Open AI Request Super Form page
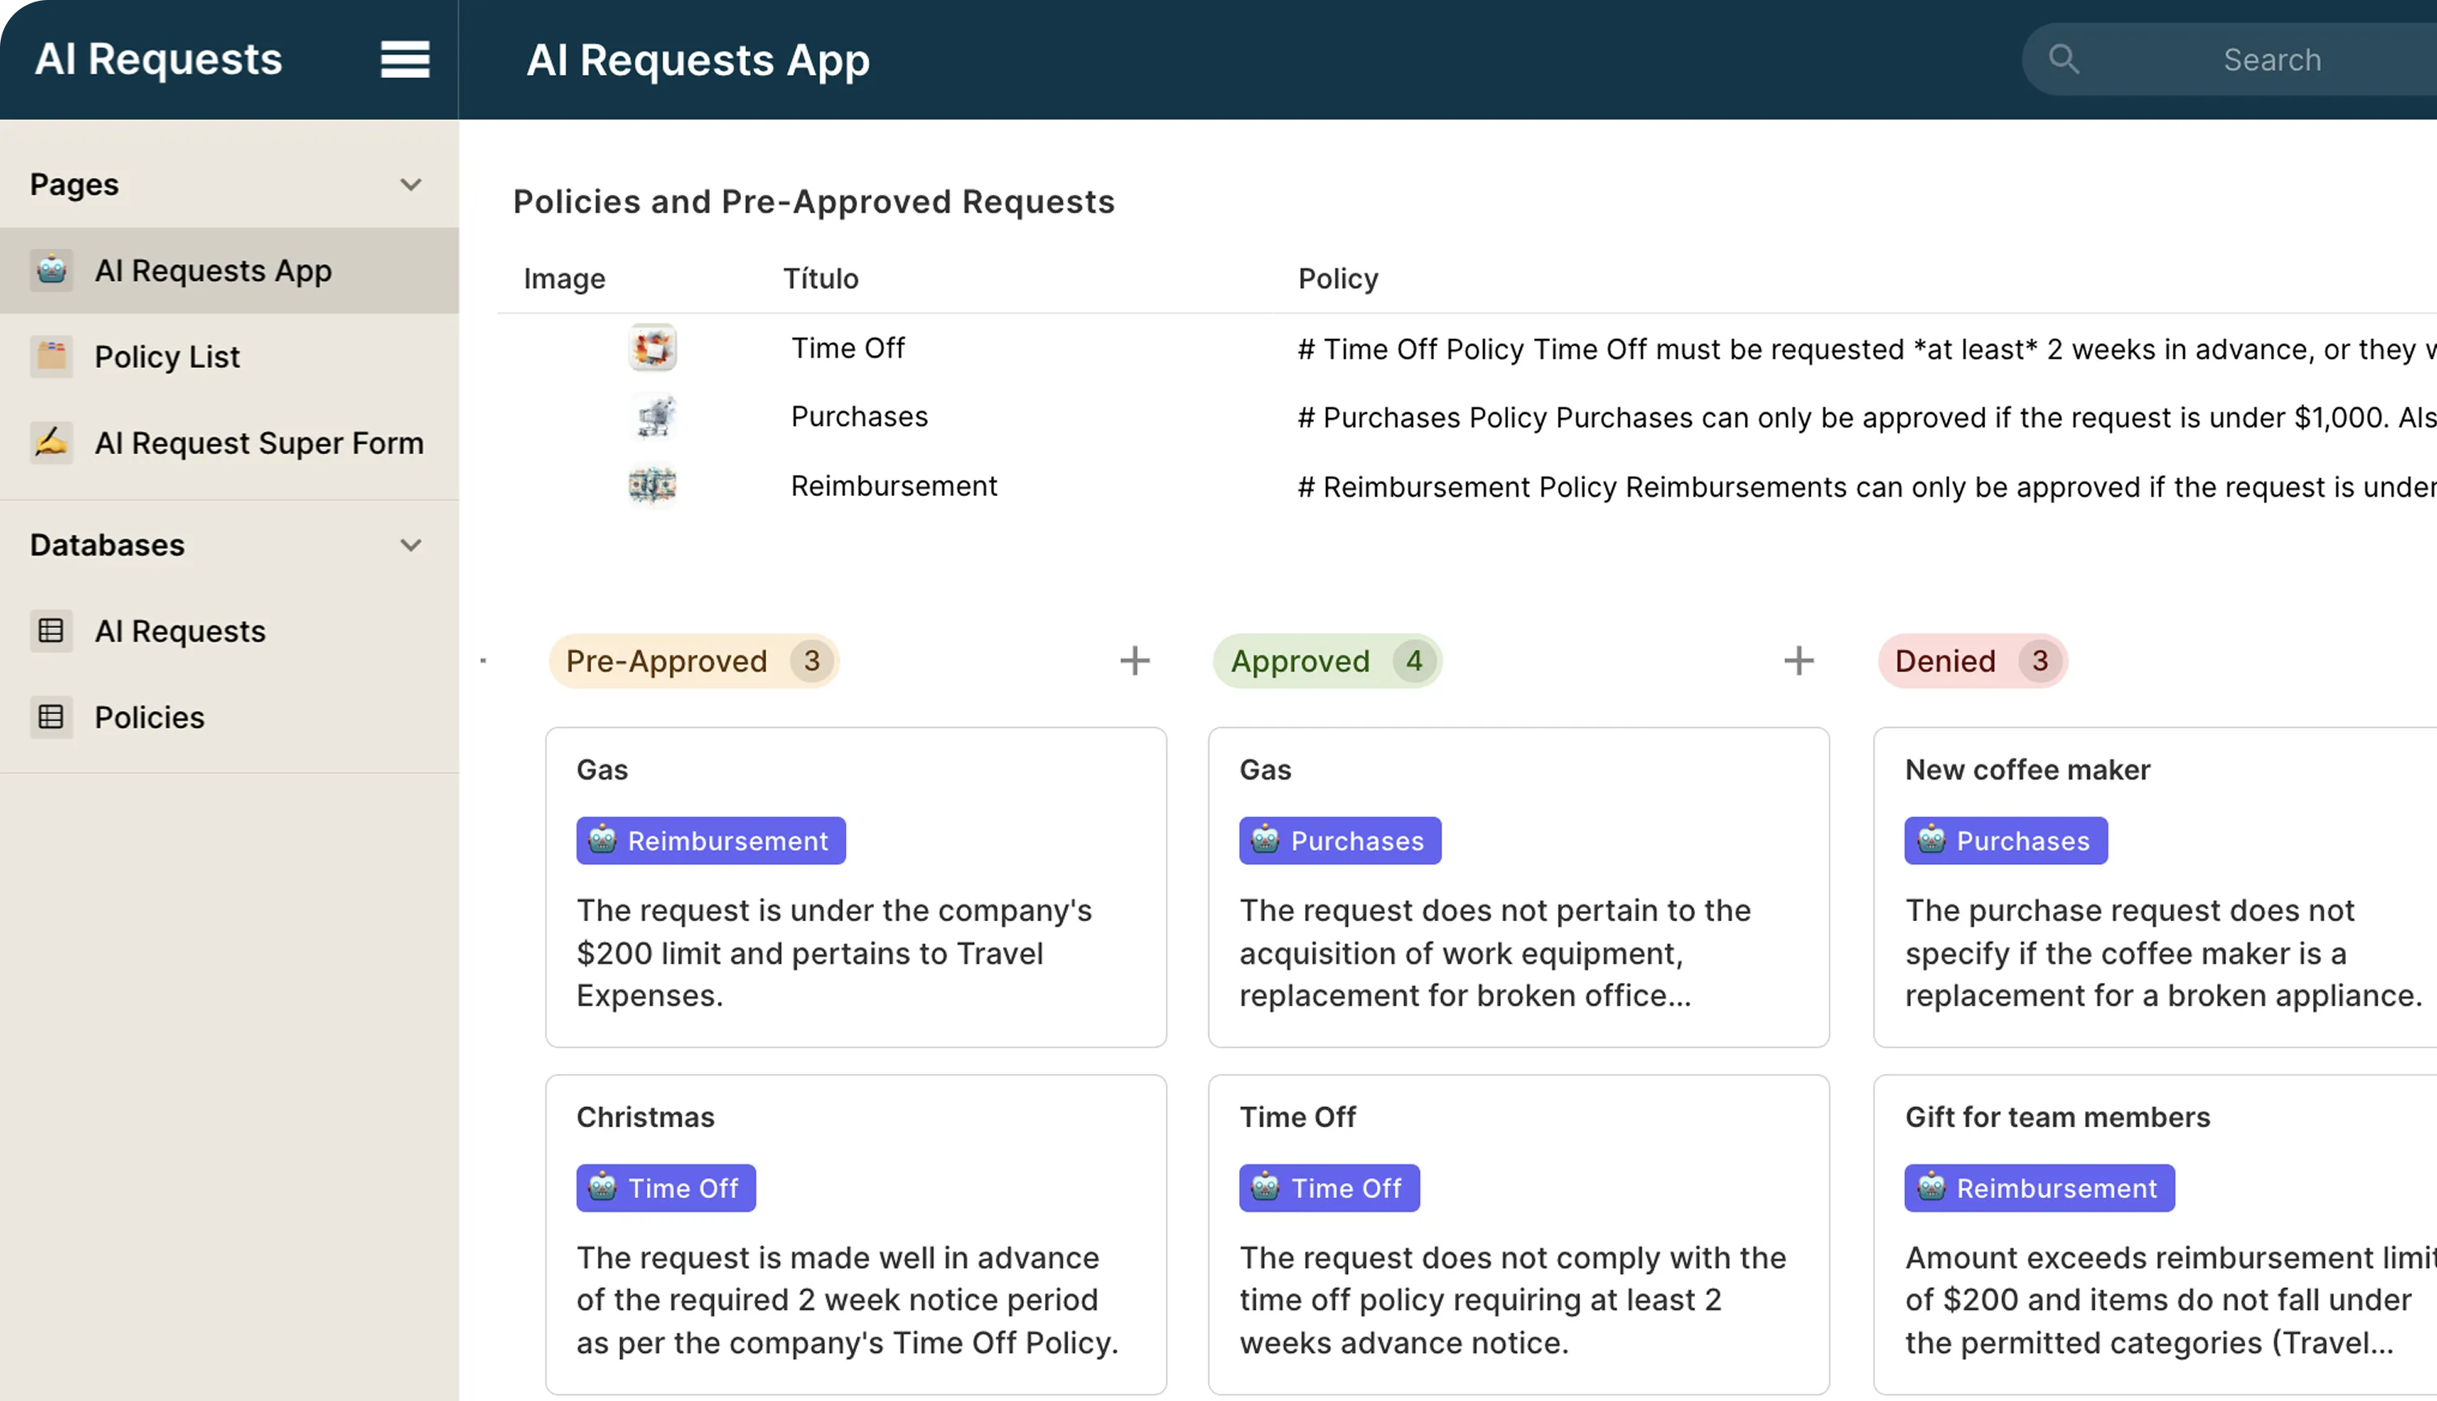The width and height of the screenshot is (2437, 1401). click(x=259, y=443)
